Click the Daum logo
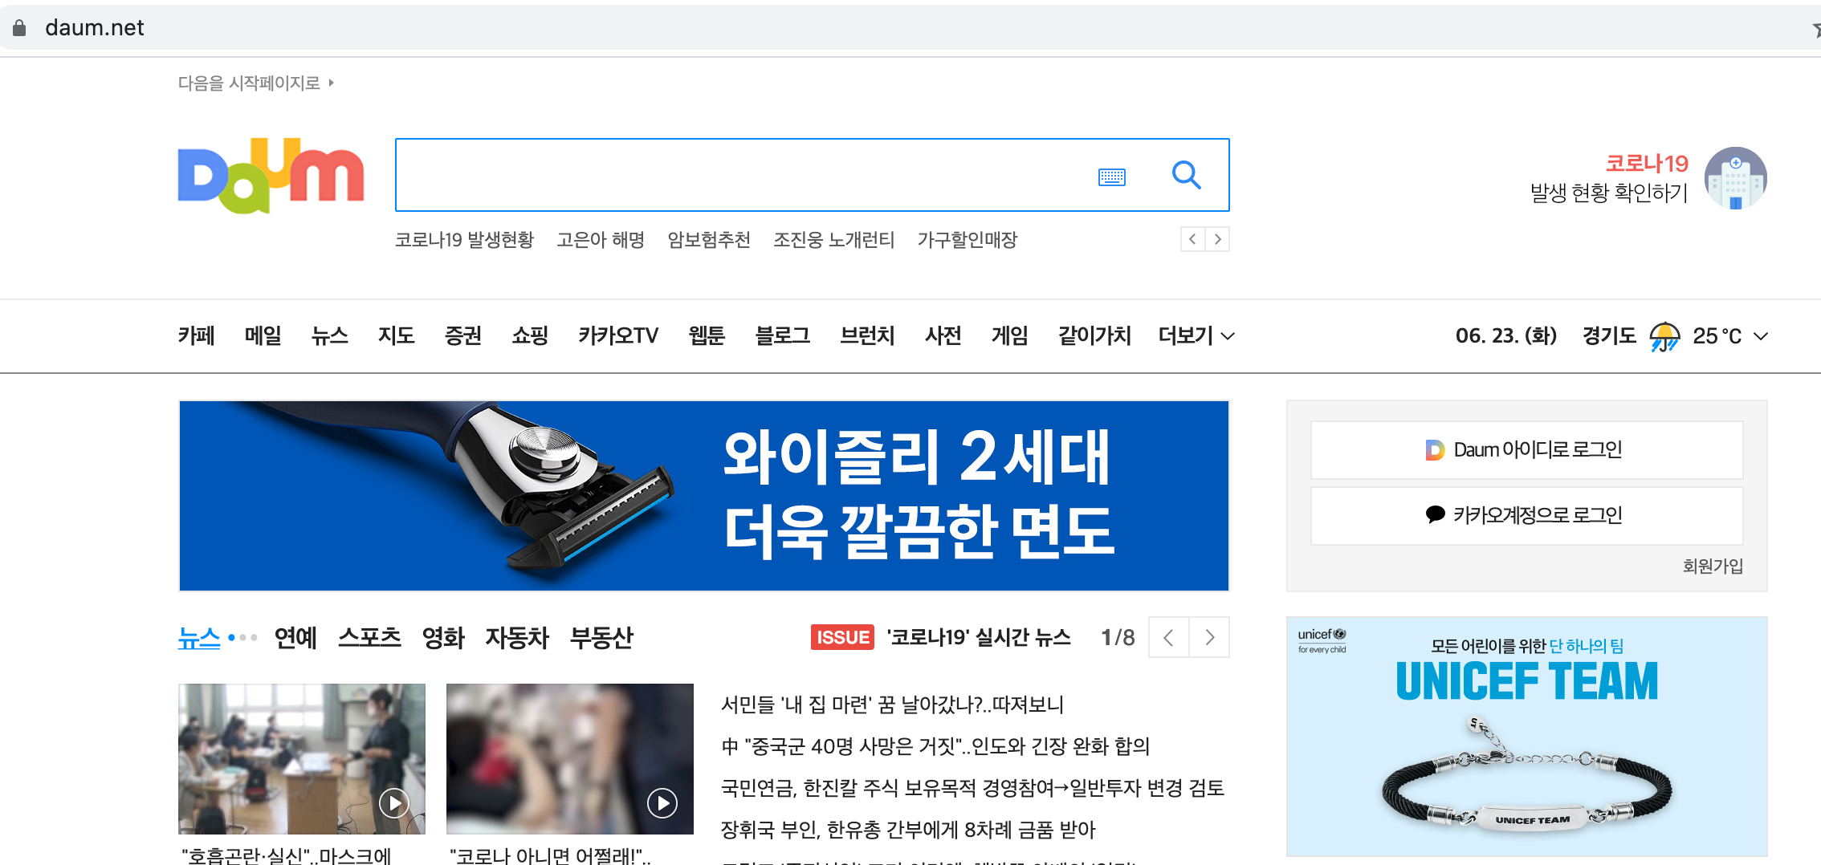The width and height of the screenshot is (1821, 865). point(271,176)
